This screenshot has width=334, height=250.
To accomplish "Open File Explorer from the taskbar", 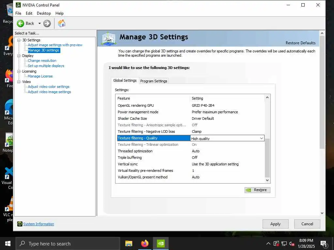I will pyautogui.click(x=129, y=243).
